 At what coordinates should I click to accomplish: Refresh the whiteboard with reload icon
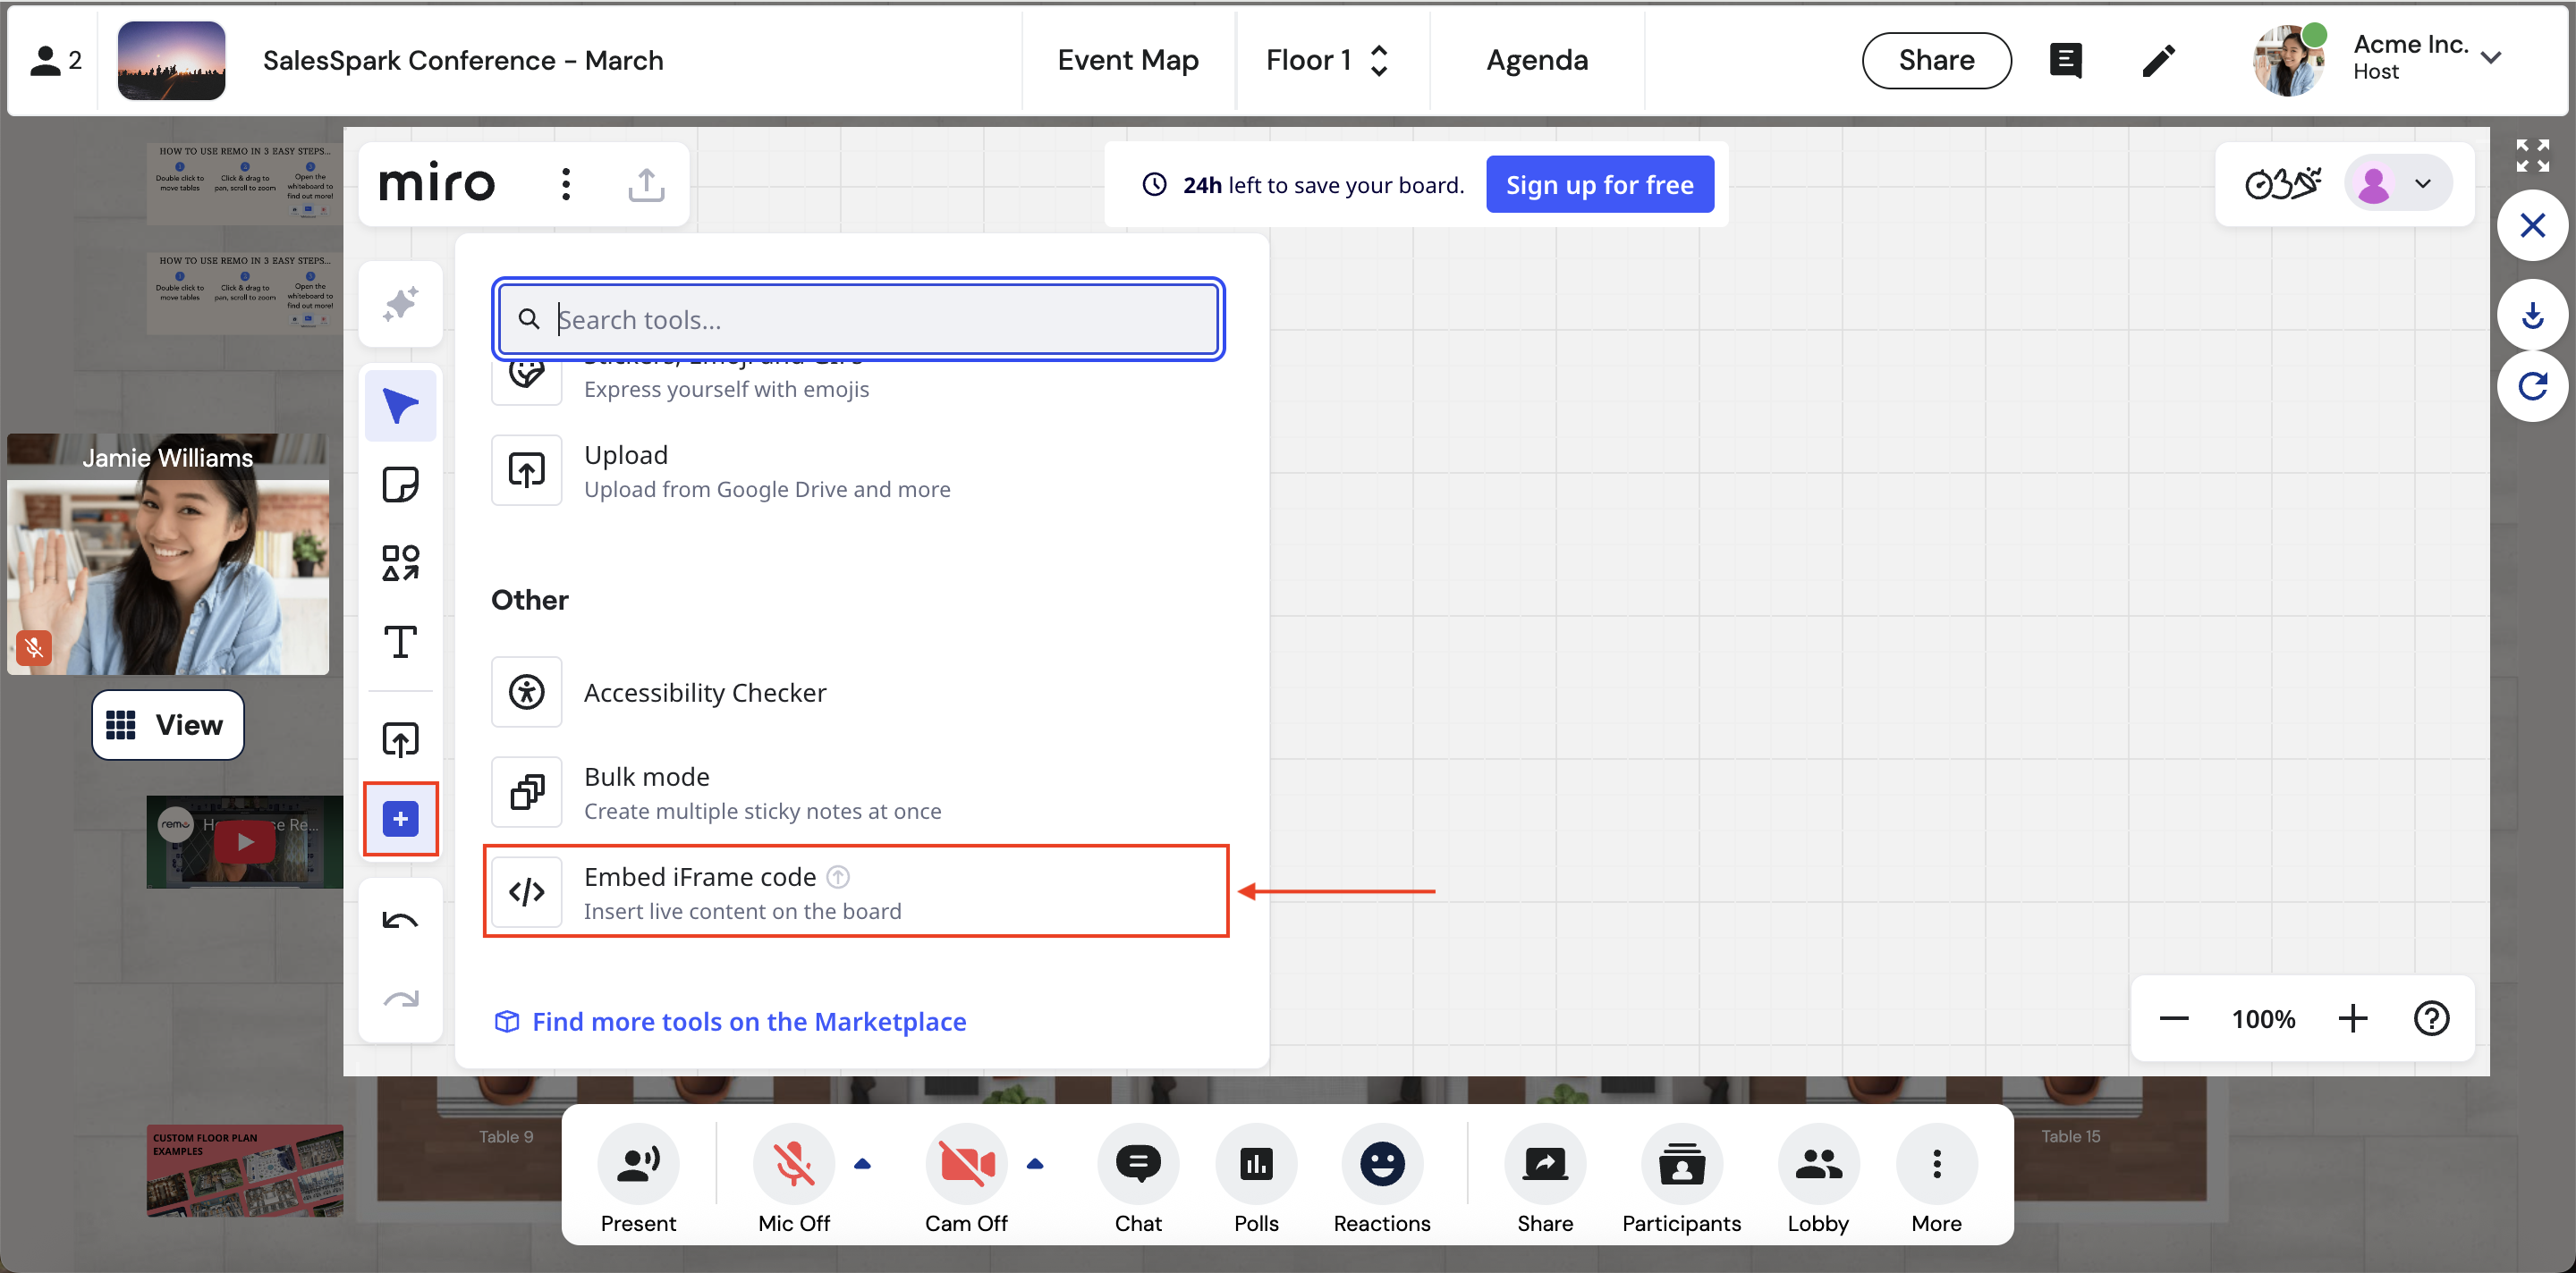(2531, 385)
